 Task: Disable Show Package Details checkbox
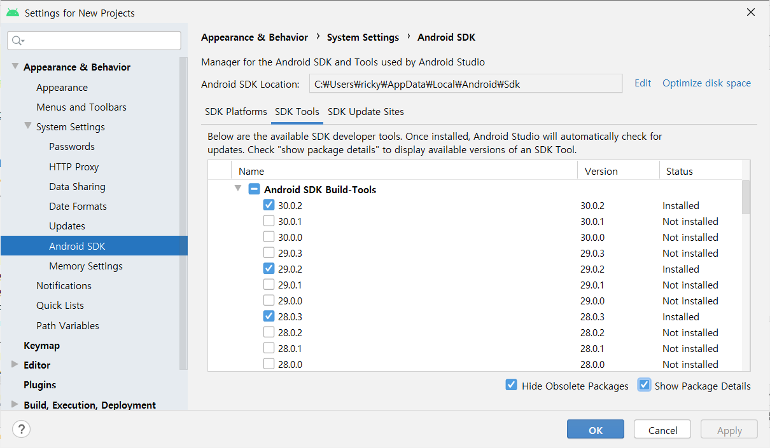645,385
